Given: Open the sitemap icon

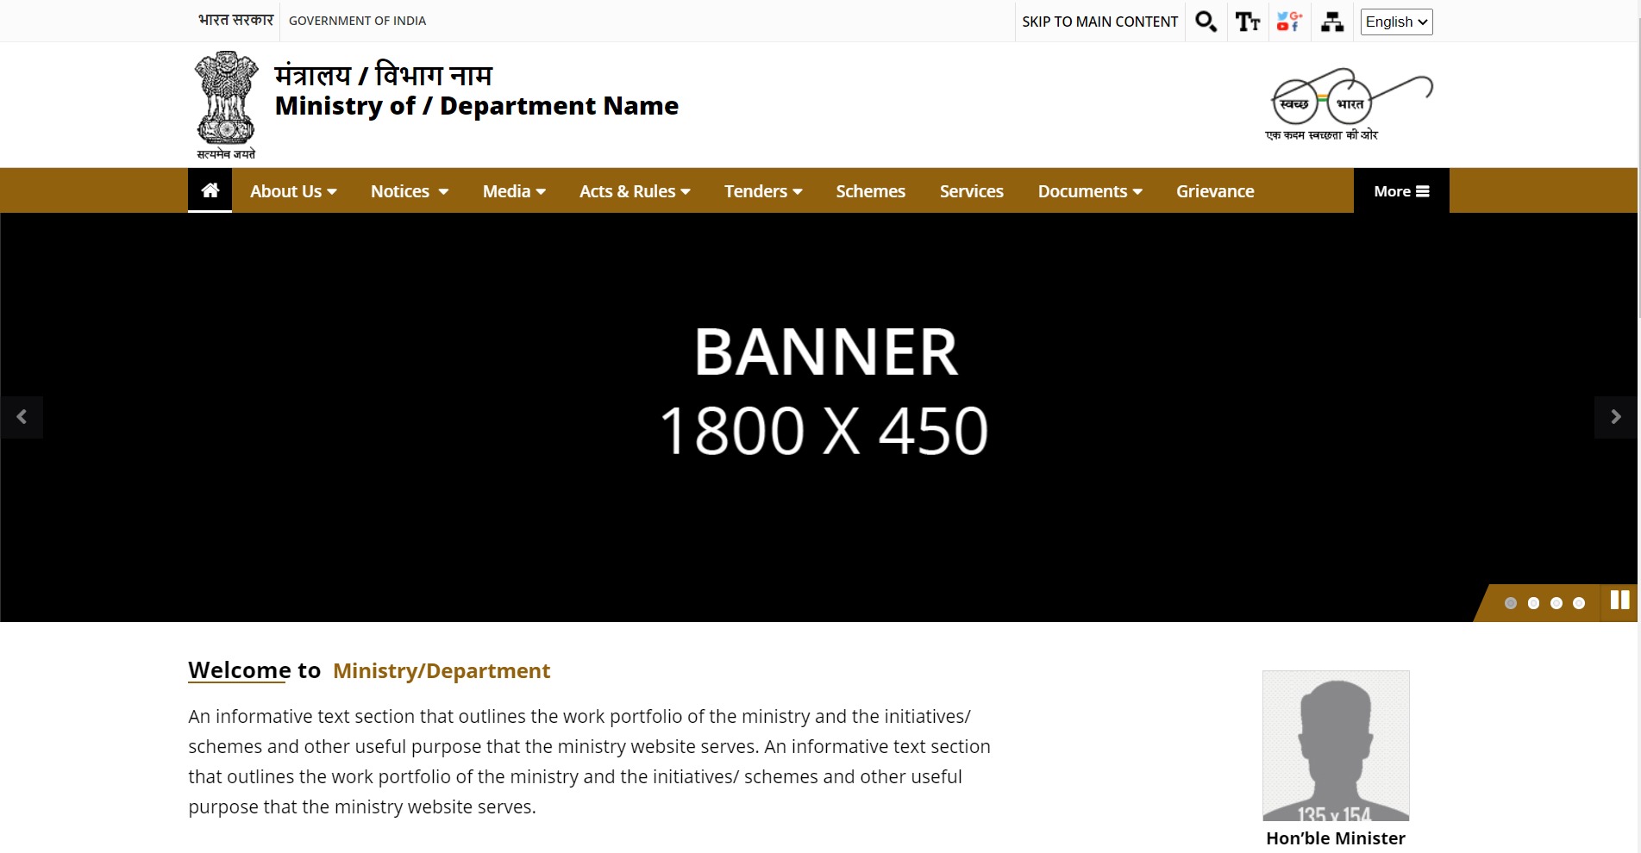Looking at the screenshot, I should (x=1331, y=22).
